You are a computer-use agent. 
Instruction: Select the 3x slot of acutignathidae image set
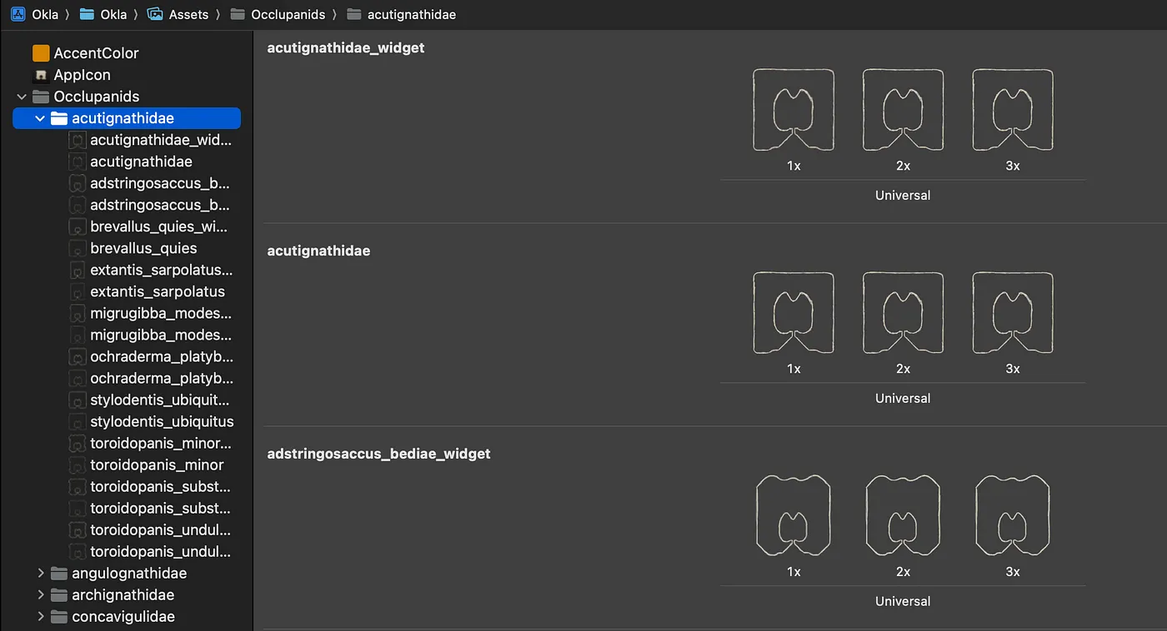[x=1013, y=313]
